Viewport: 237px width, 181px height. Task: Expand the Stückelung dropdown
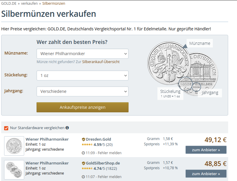(83, 75)
